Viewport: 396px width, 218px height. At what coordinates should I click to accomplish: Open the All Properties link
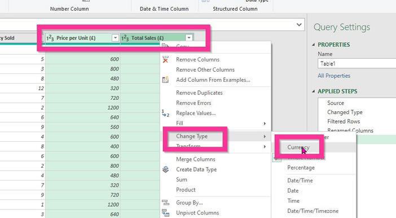tap(334, 76)
